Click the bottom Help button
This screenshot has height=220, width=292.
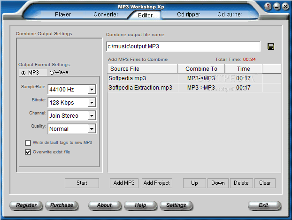click(x=140, y=205)
